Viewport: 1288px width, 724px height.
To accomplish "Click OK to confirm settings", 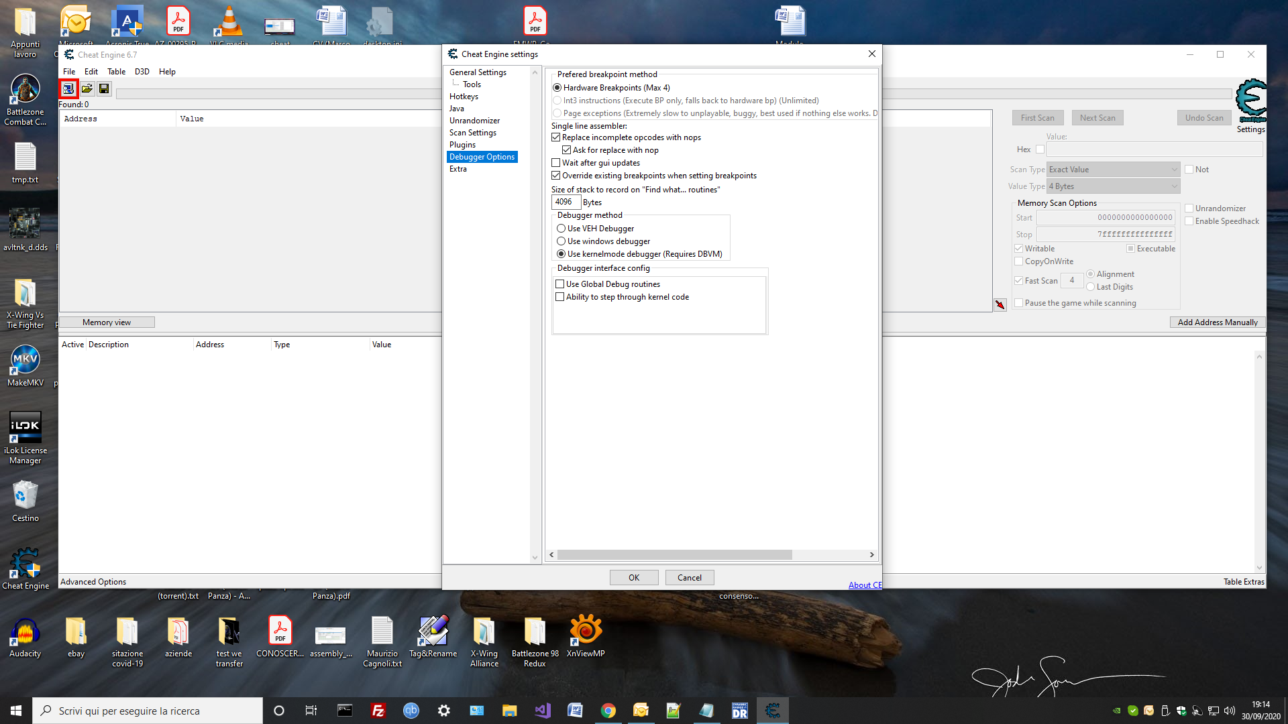I will tap(634, 577).
